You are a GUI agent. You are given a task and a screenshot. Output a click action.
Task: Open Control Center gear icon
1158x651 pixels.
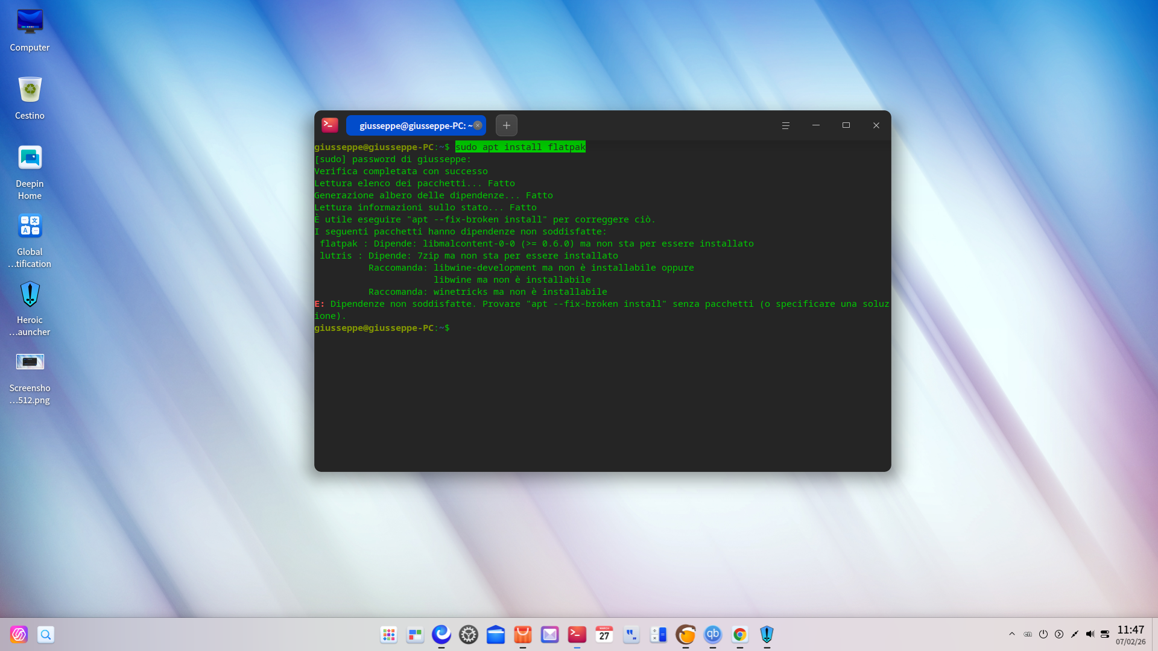click(469, 635)
